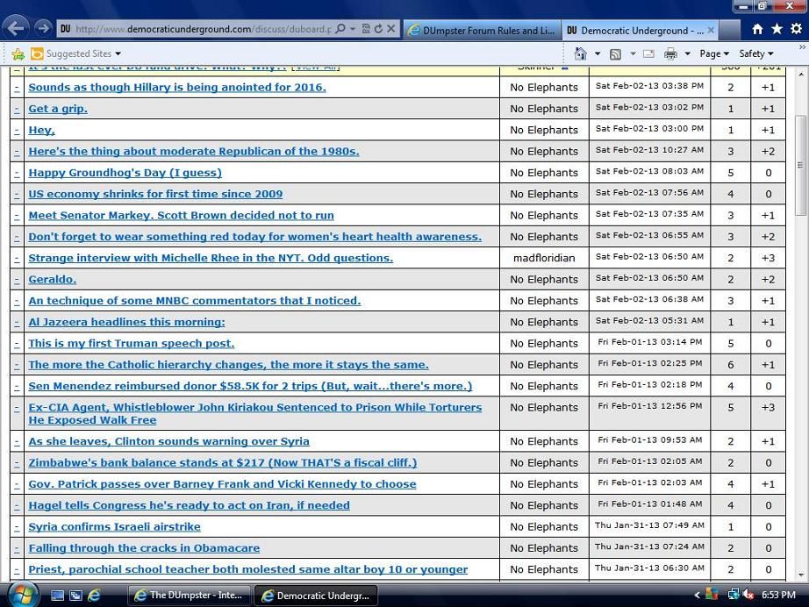This screenshot has height=607, width=809.
Task: Collapse the 'Get a grip.' thread row
Action: [x=17, y=110]
